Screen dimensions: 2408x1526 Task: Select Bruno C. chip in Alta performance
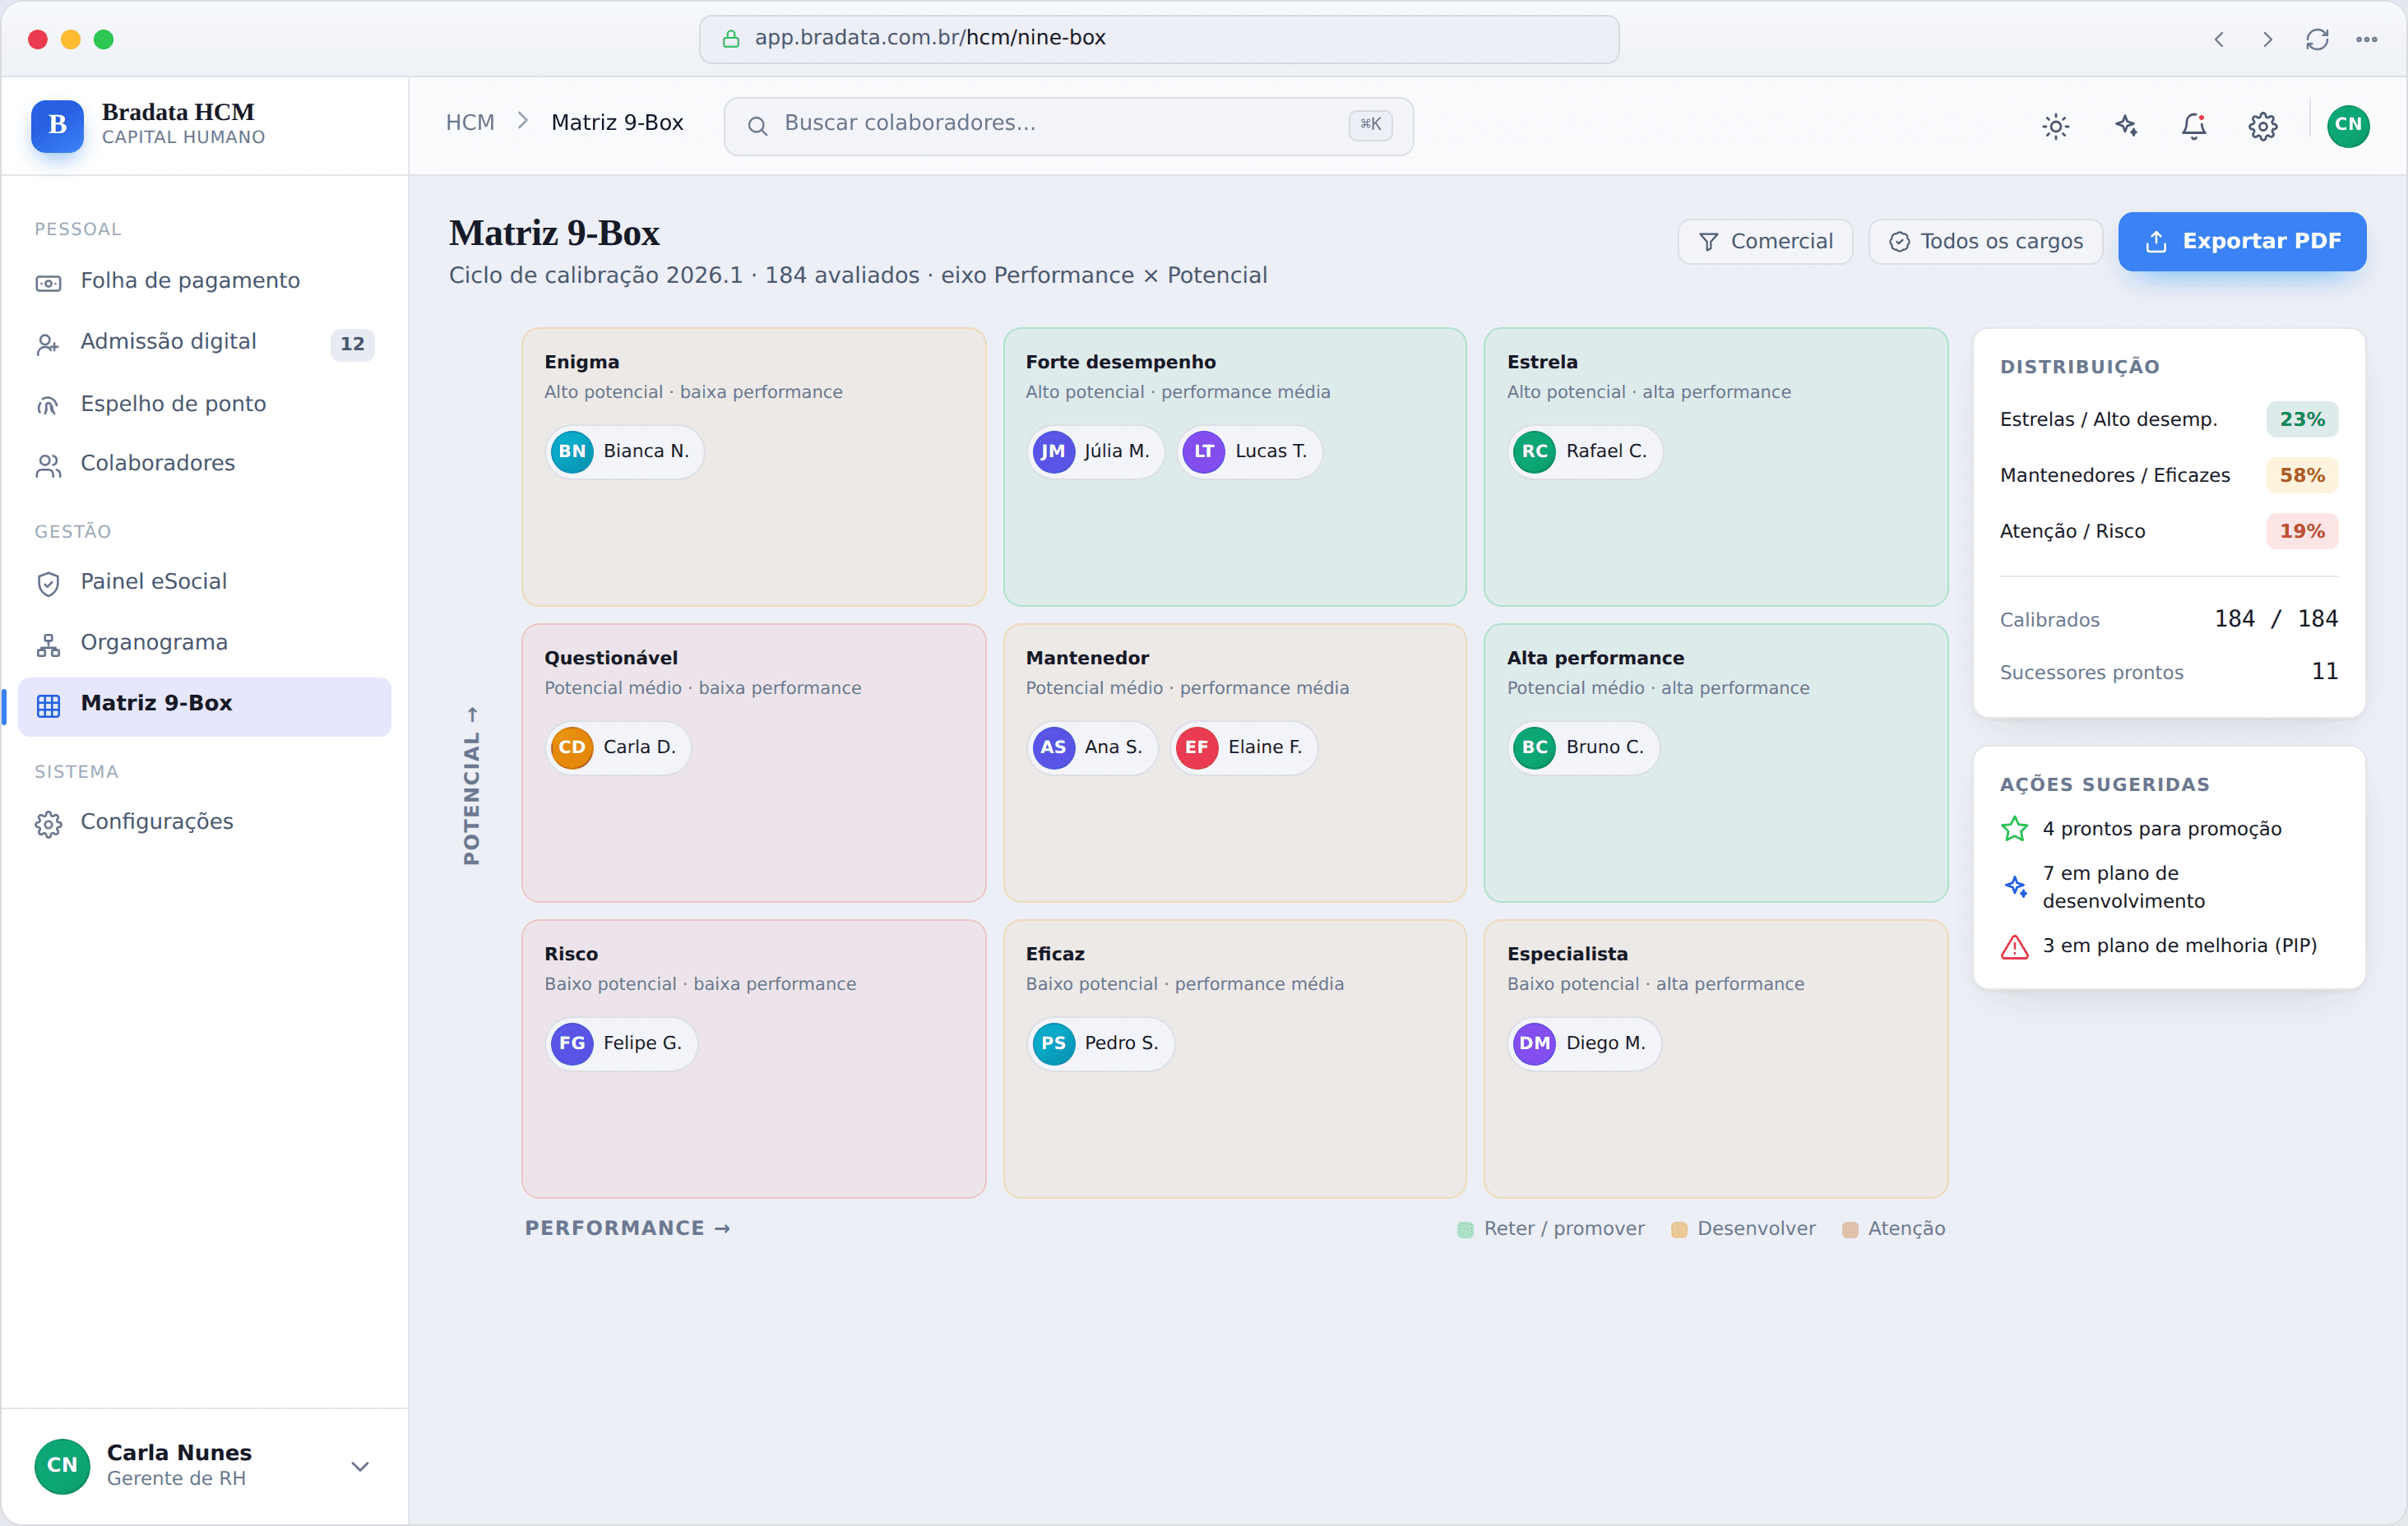pyautogui.click(x=1583, y=748)
